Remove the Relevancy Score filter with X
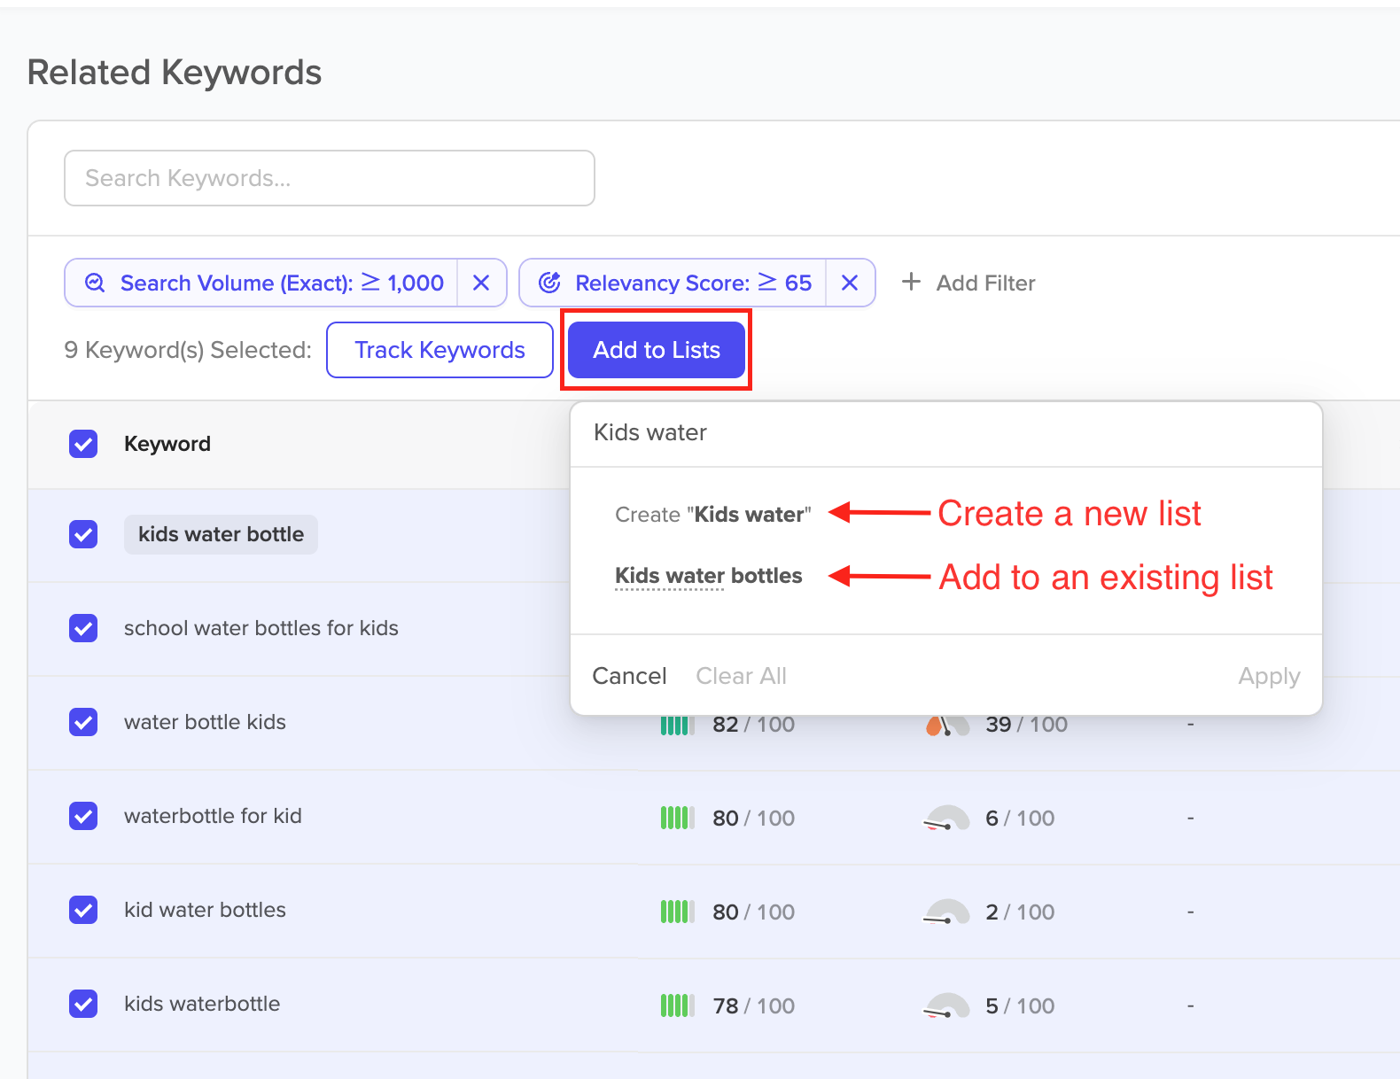 [x=850, y=283]
